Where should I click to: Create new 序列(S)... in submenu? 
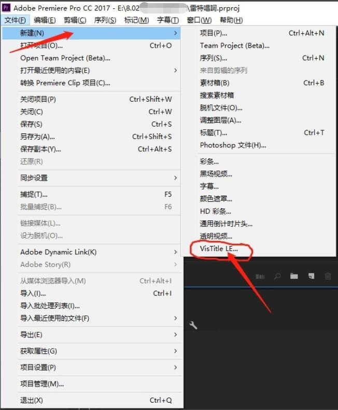259,58
